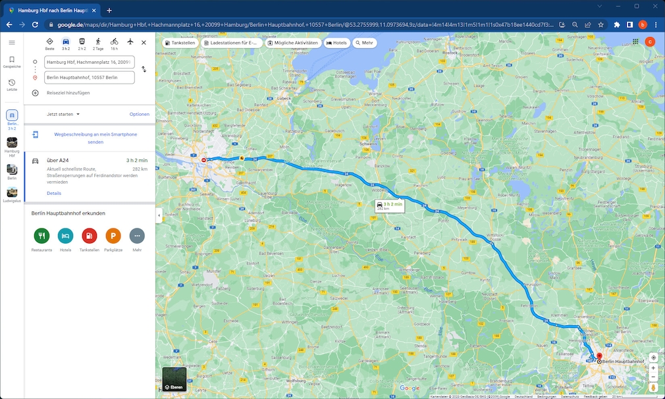Swap start and destination points

click(144, 69)
